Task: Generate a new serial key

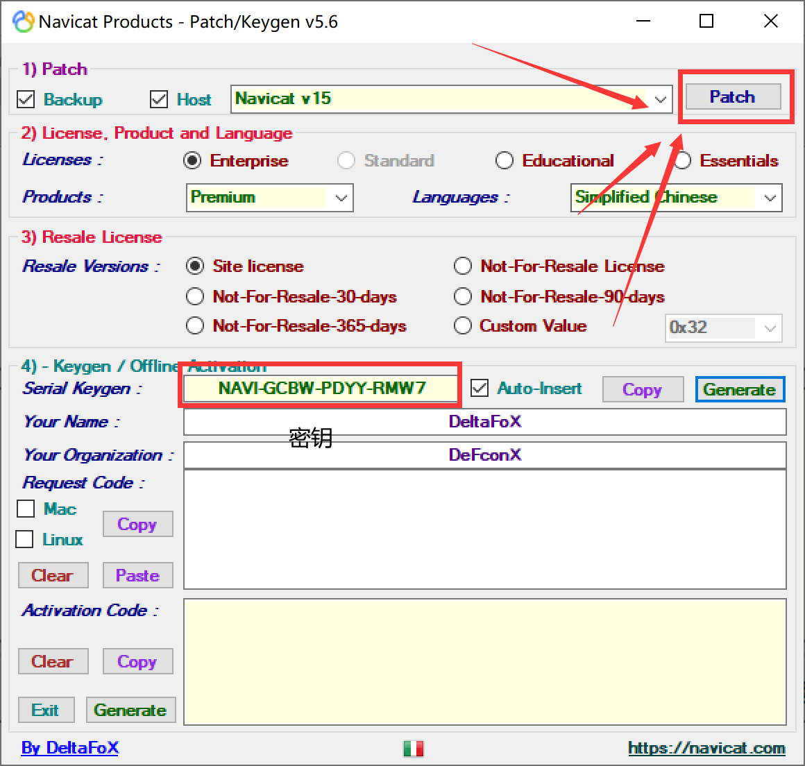Action: point(740,389)
